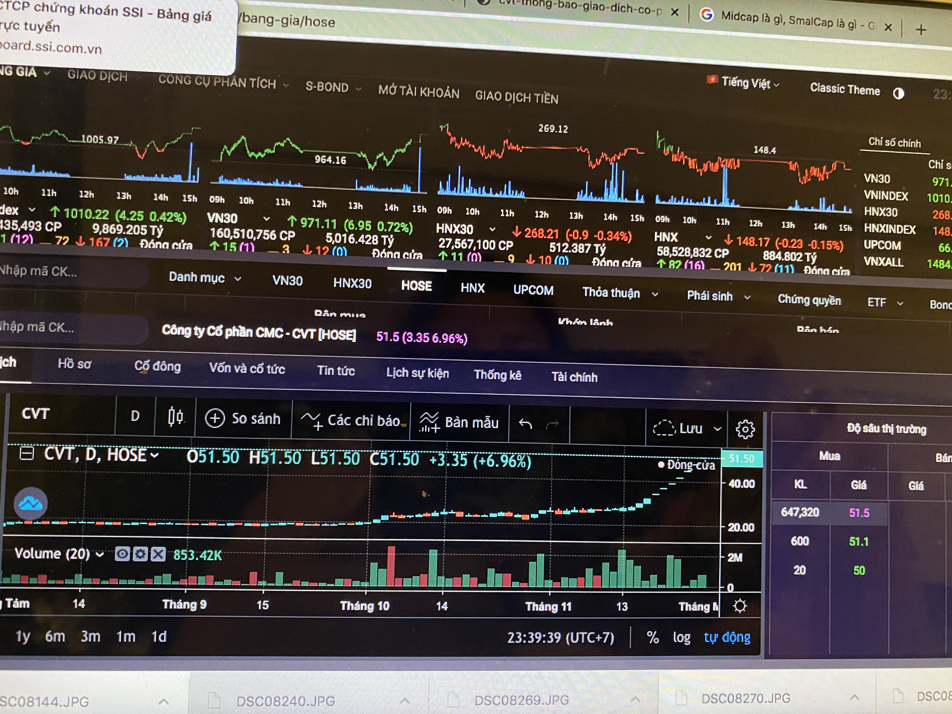Click the blue cloud logo badge on chart
This screenshot has width=952, height=714.
tap(31, 503)
